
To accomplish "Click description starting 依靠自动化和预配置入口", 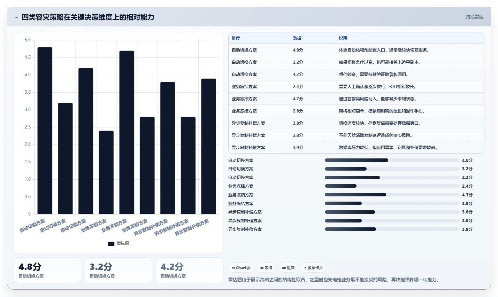I will pos(384,50).
